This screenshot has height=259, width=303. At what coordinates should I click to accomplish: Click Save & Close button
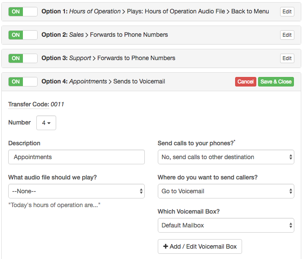pos(276,82)
